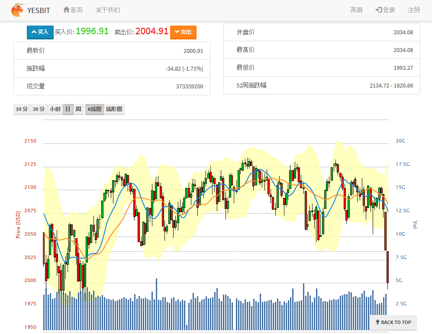Click the tallest blue volume bar
The width and height of the screenshot is (432, 334).
point(156,303)
